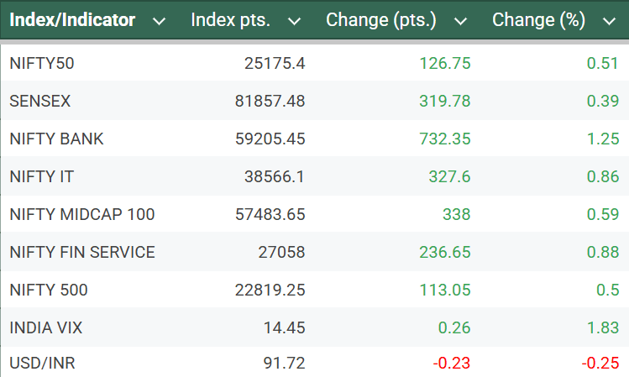Click the NIFTY MIDCAP 100 label
The width and height of the screenshot is (629, 377).
pos(82,215)
